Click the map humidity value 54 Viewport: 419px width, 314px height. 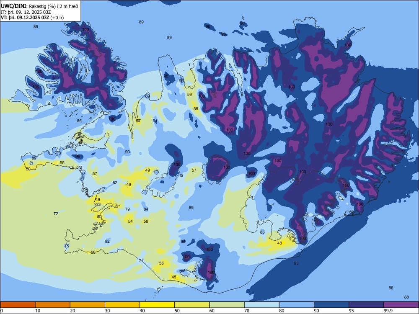[130, 221]
